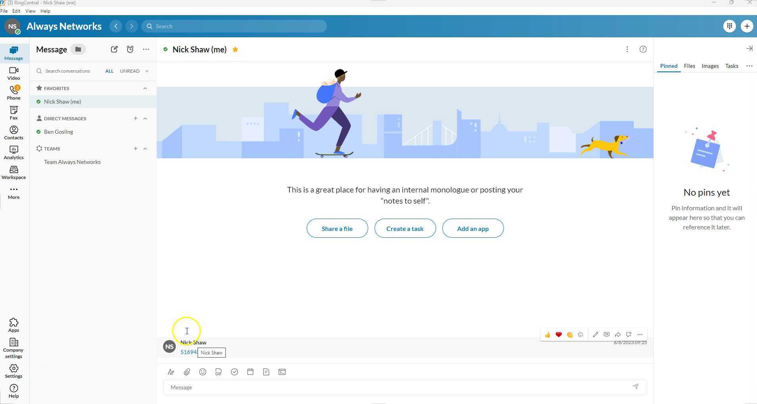Viewport: 757px width, 404px height.
Task: Open the add reaction emoji picker
Action: point(581,335)
